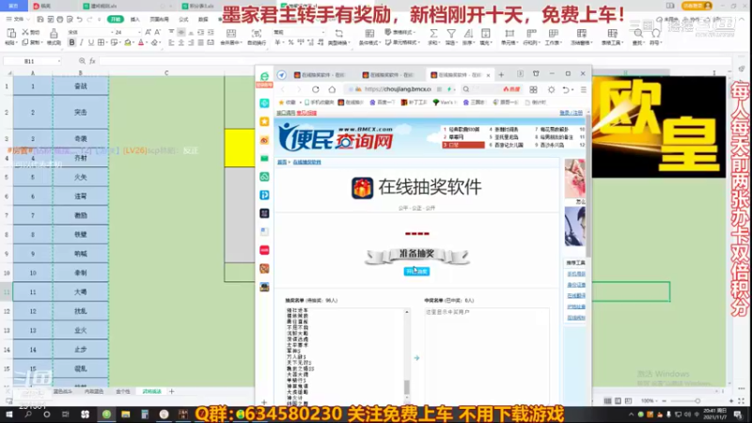Screen dimensions: 752x423
Task: Click the find magnifier icon in ribbon
Action: [x=638, y=33]
